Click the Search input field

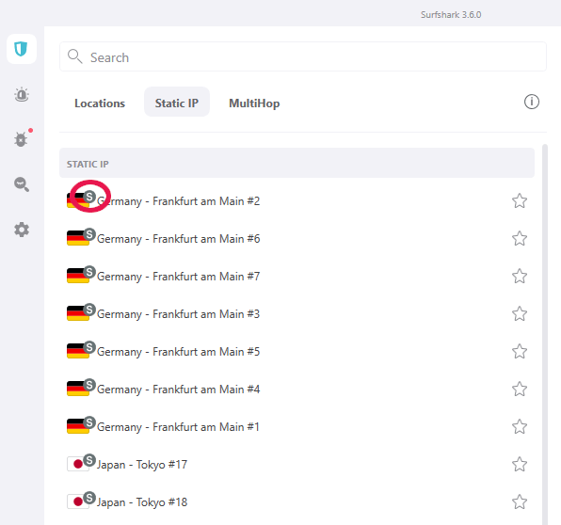[x=303, y=56]
